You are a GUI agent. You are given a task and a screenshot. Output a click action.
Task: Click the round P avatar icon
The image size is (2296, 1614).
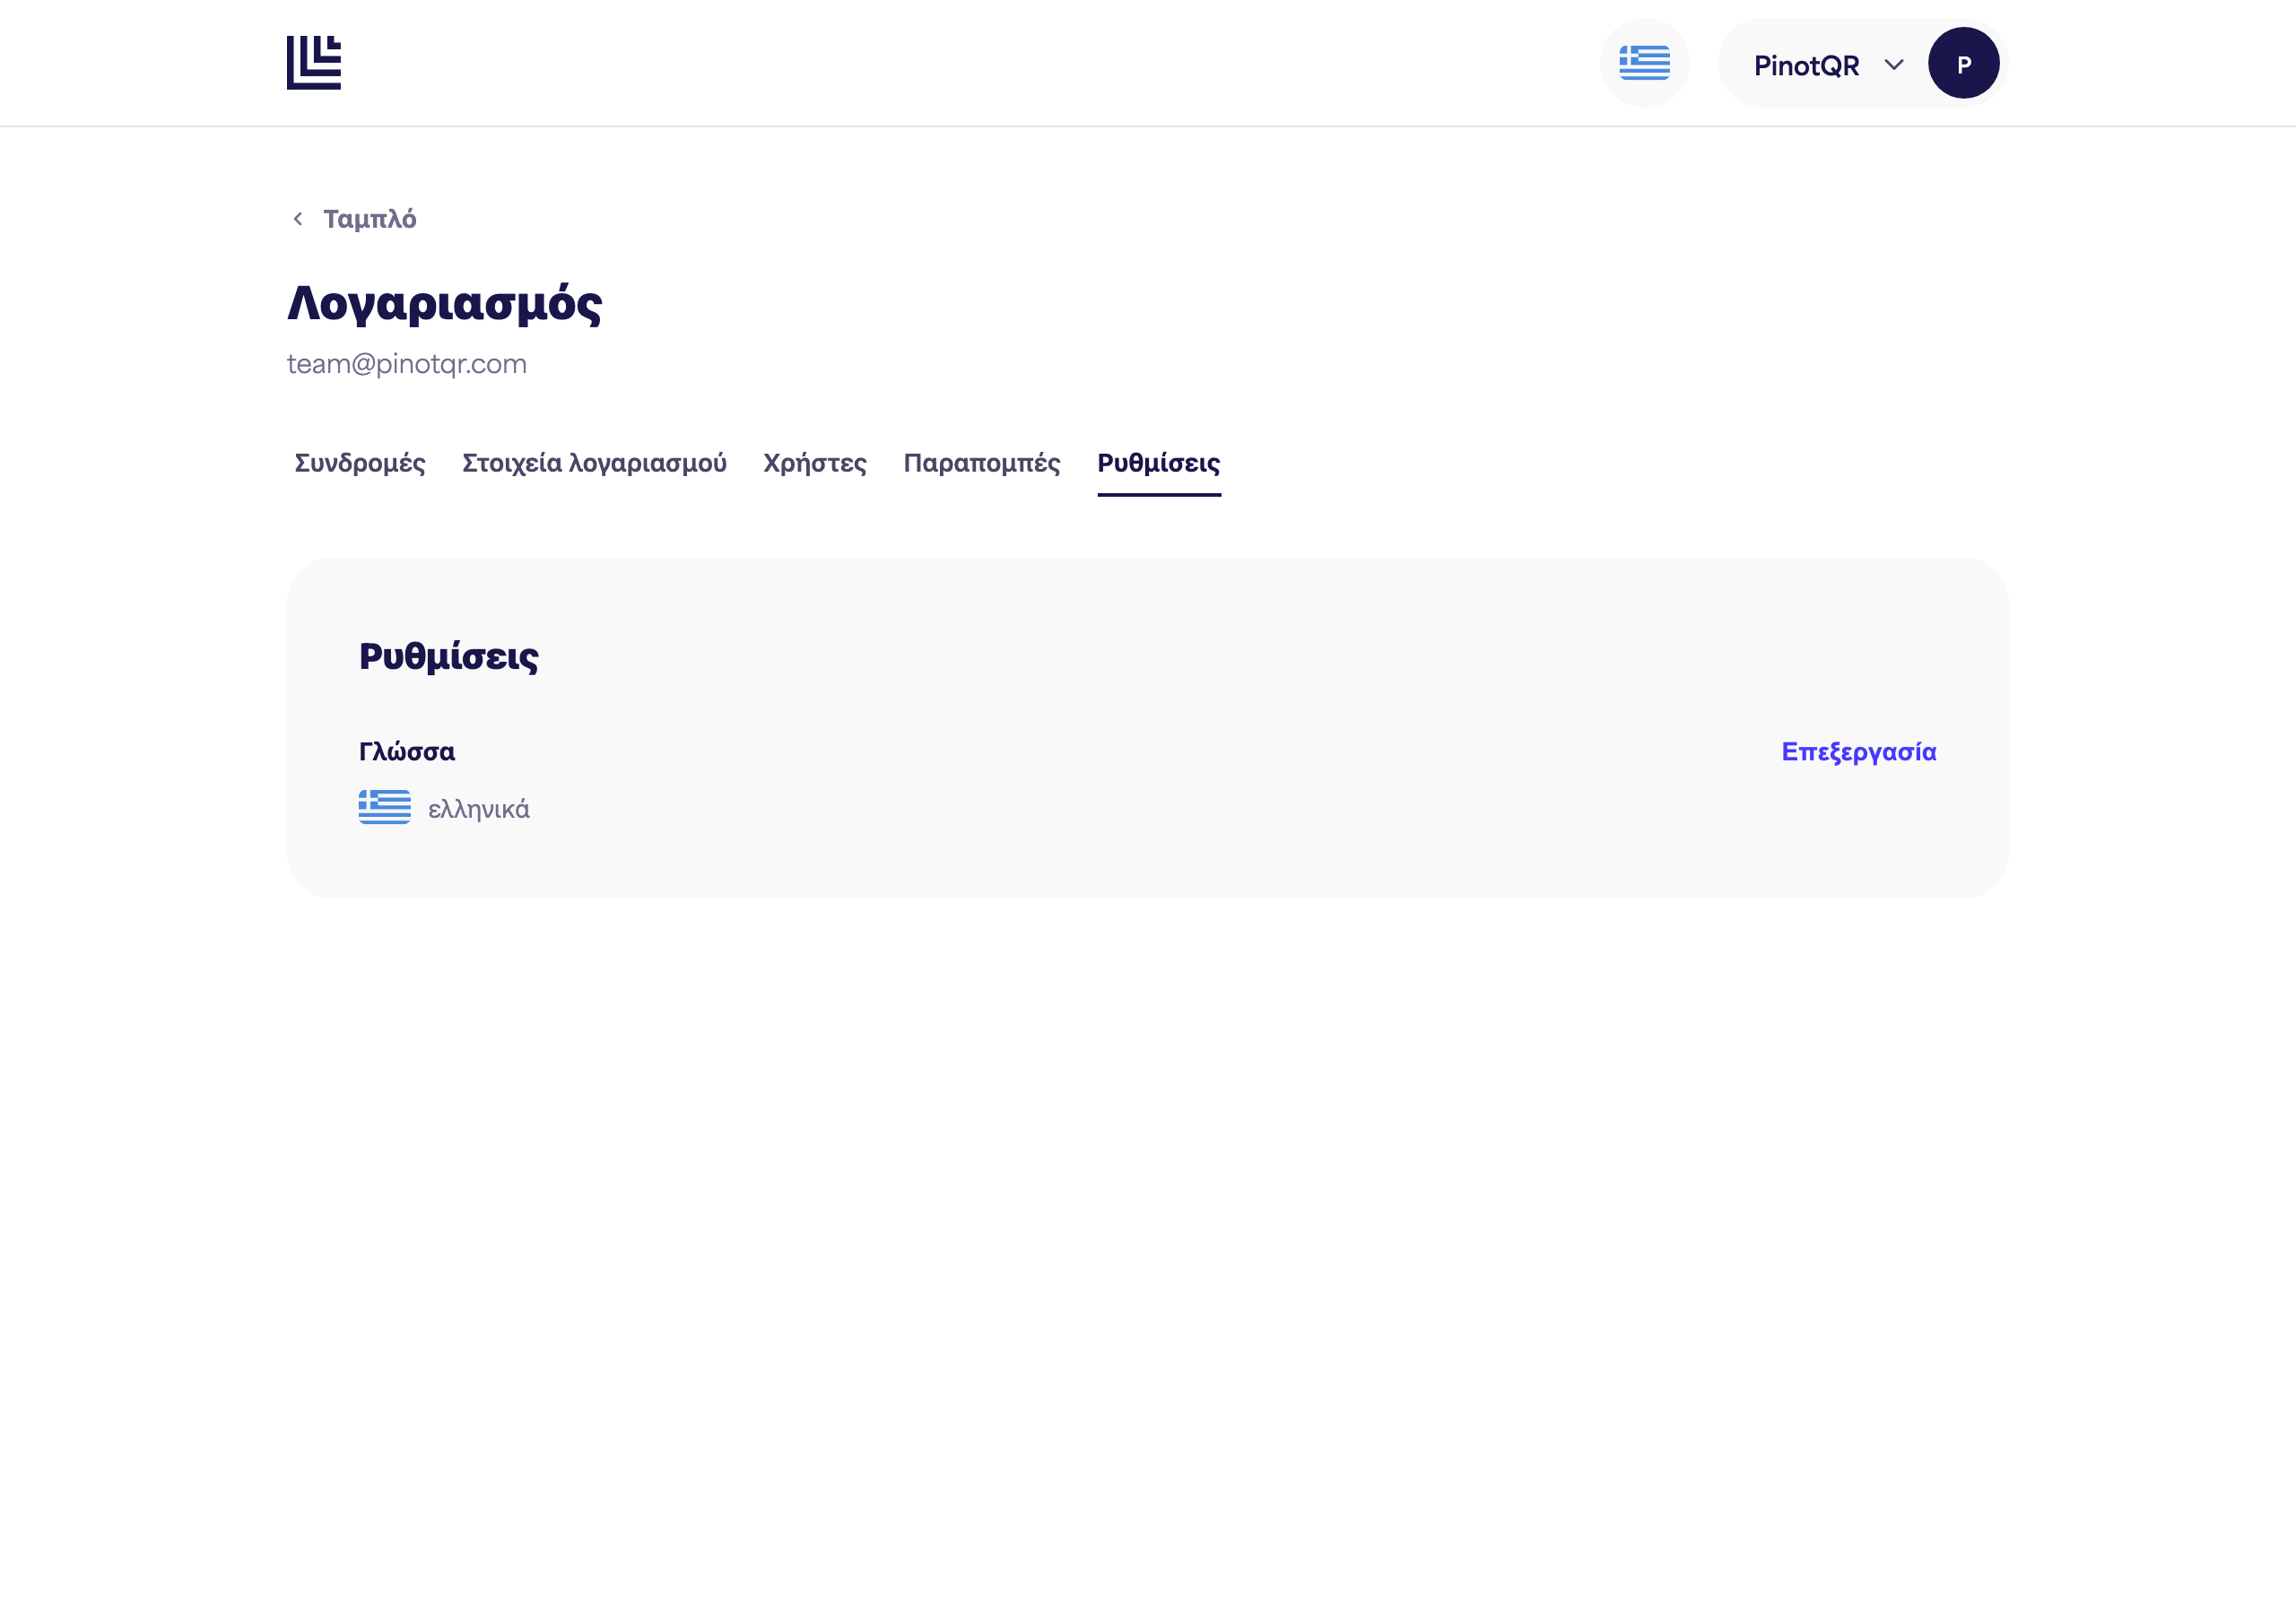coord(1963,63)
